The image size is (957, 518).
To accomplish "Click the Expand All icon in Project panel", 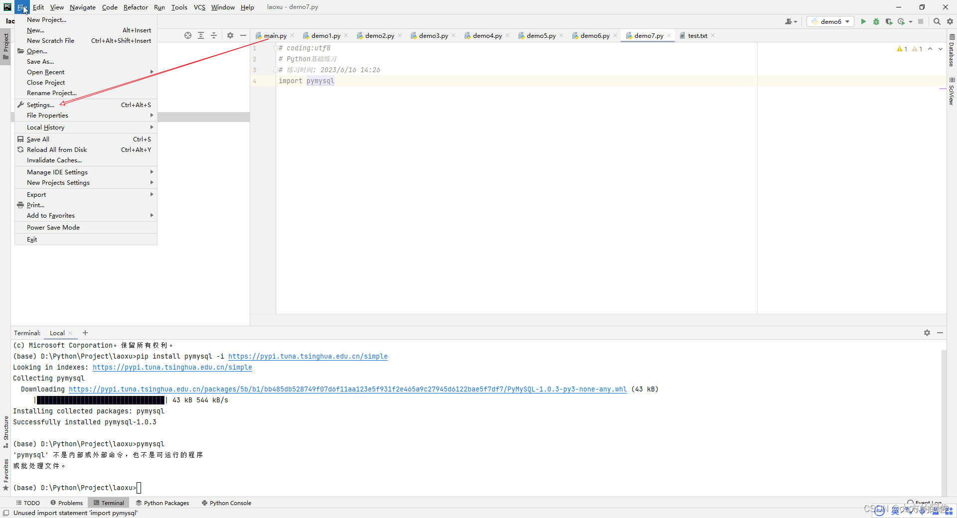I will pos(201,35).
